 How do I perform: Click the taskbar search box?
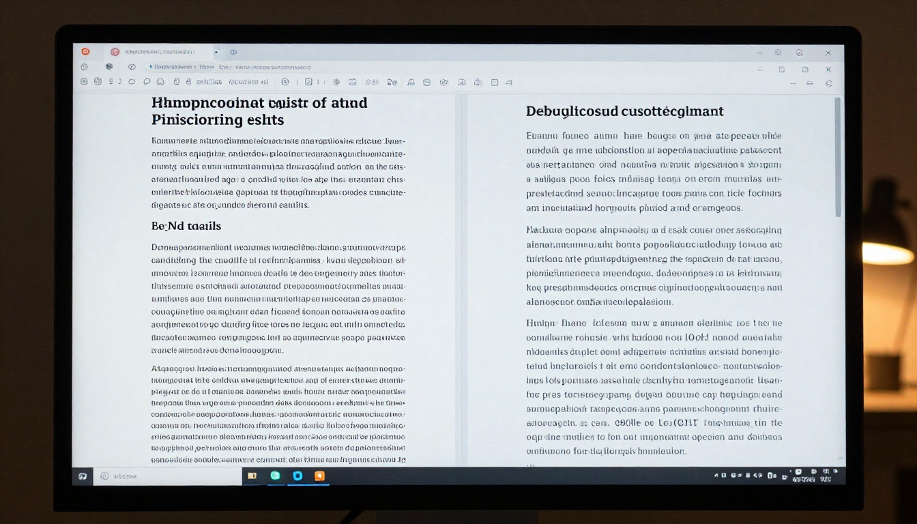coord(167,476)
